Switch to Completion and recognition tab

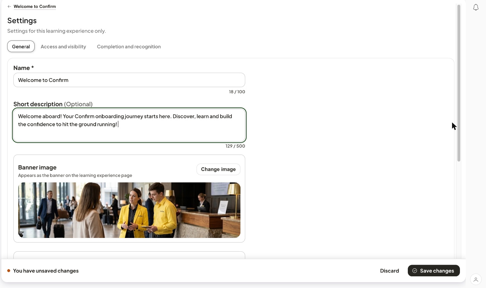pos(129,47)
